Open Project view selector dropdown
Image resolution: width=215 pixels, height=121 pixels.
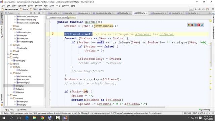(x=12, y=13)
